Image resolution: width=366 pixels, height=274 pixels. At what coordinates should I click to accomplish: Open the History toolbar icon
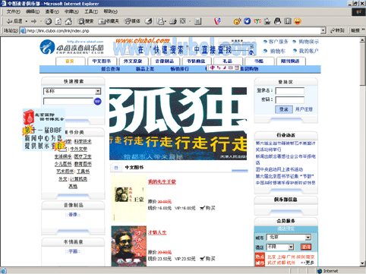148,21
